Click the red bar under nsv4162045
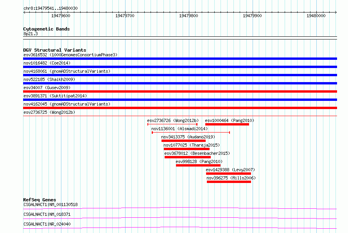 [x=180, y=108]
